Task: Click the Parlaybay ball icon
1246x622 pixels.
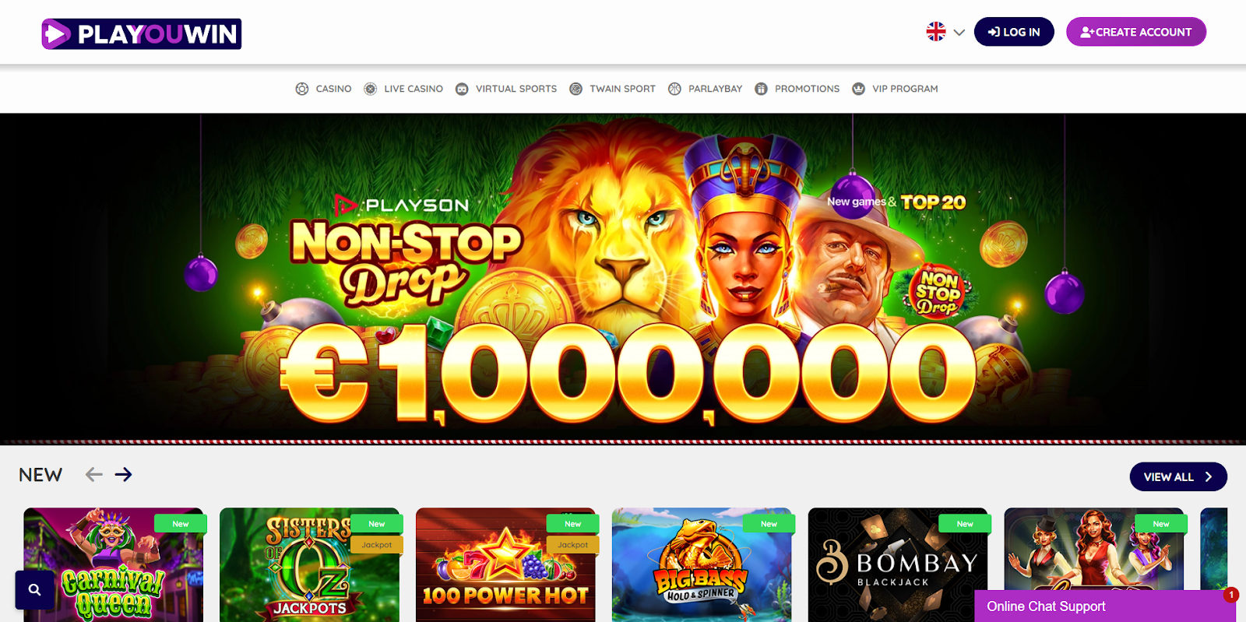Action: click(x=674, y=89)
